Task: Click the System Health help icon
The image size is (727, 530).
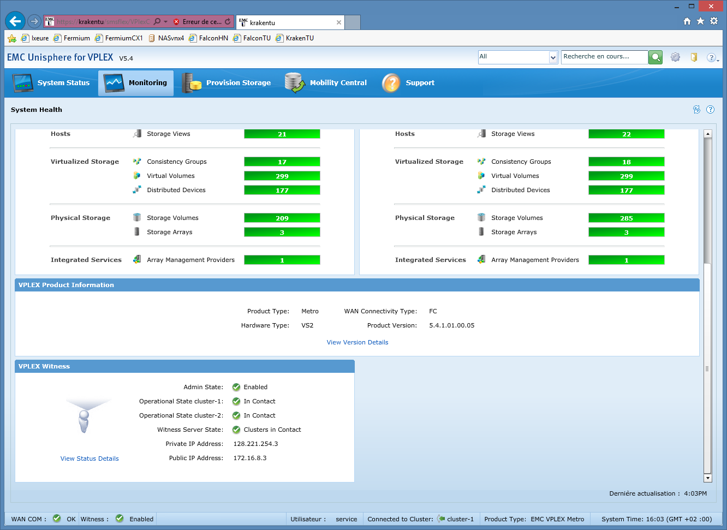Action: (x=710, y=110)
